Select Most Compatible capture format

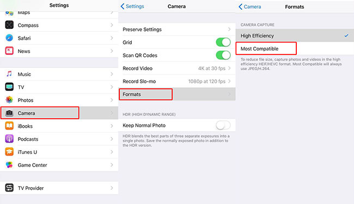point(295,48)
